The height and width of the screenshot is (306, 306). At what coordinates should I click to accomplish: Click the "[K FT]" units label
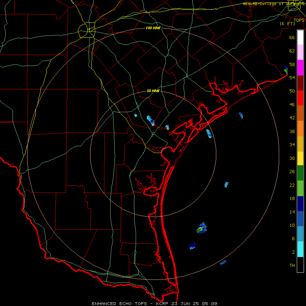coord(287,23)
